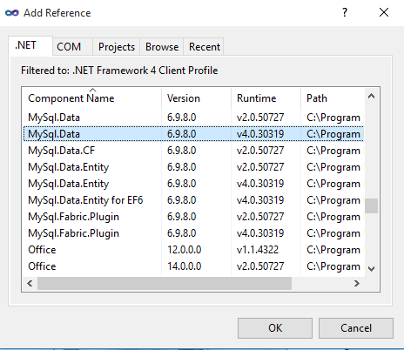Click the horizontal scrollbar thumb
The width and height of the screenshot is (404, 350).
point(165,283)
